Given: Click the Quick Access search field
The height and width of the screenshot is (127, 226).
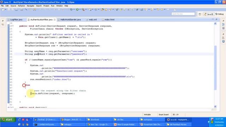Looking at the screenshot, I should [183, 14].
